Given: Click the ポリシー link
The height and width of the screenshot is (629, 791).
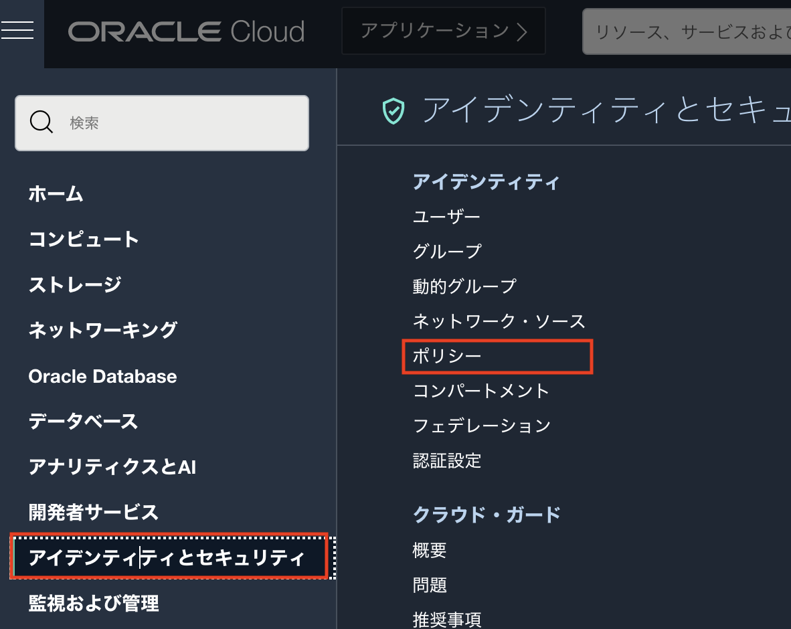Looking at the screenshot, I should (x=447, y=356).
